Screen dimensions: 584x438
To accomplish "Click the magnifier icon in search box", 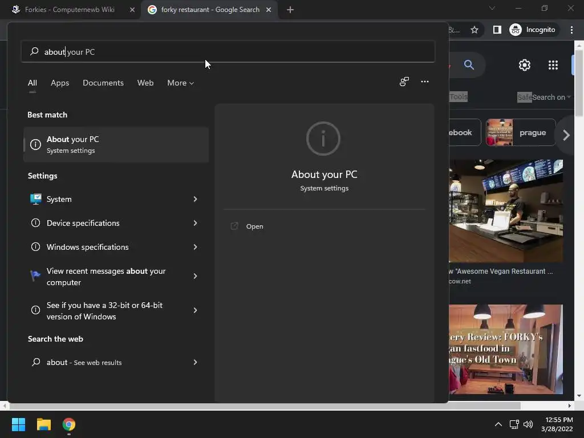I will coord(34,51).
